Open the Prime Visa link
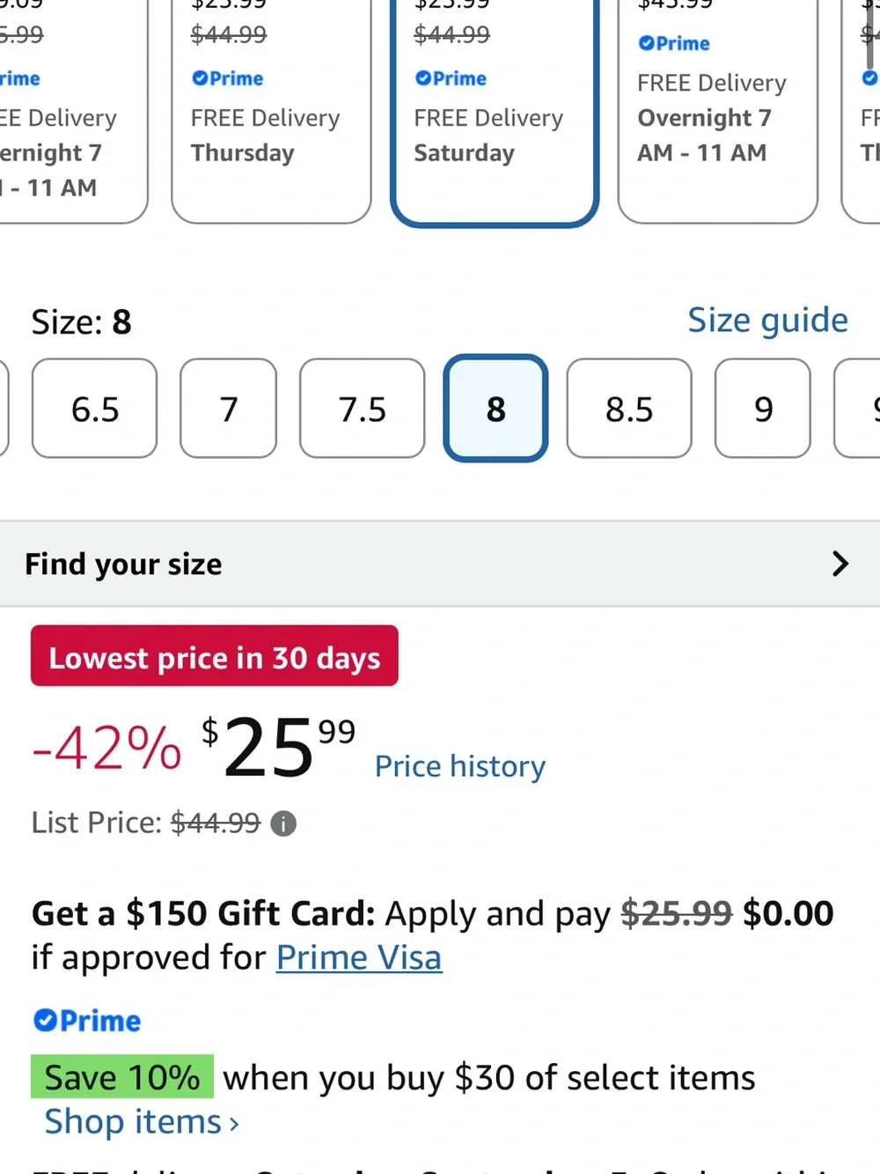Image resolution: width=880 pixels, height=1174 pixels. [x=359, y=957]
